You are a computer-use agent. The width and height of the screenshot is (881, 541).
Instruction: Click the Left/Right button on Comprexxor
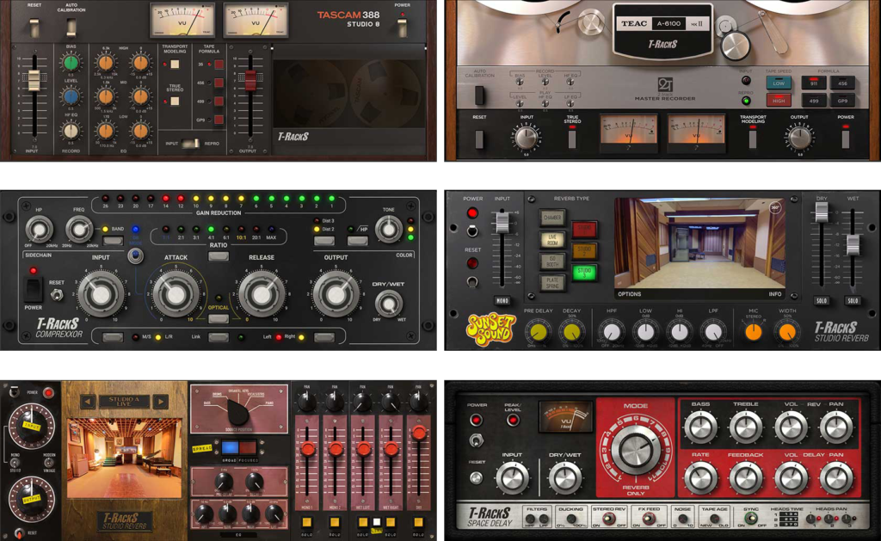(x=324, y=337)
